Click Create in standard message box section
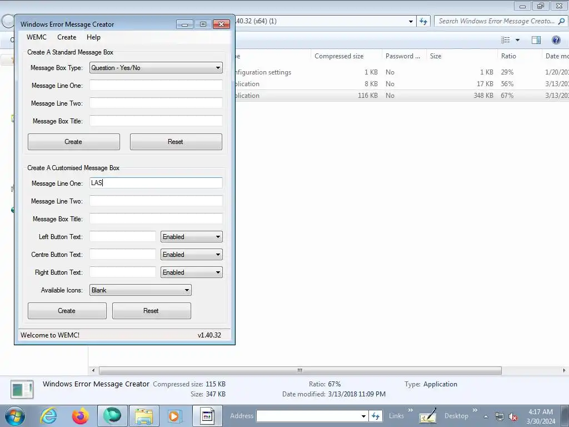 (74, 142)
